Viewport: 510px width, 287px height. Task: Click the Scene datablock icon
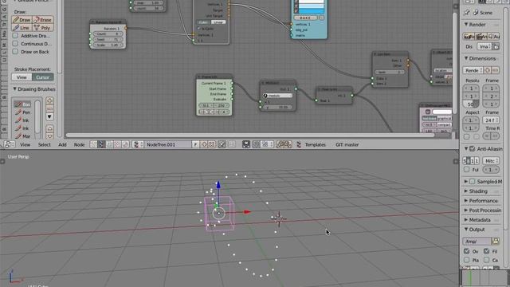point(476,13)
